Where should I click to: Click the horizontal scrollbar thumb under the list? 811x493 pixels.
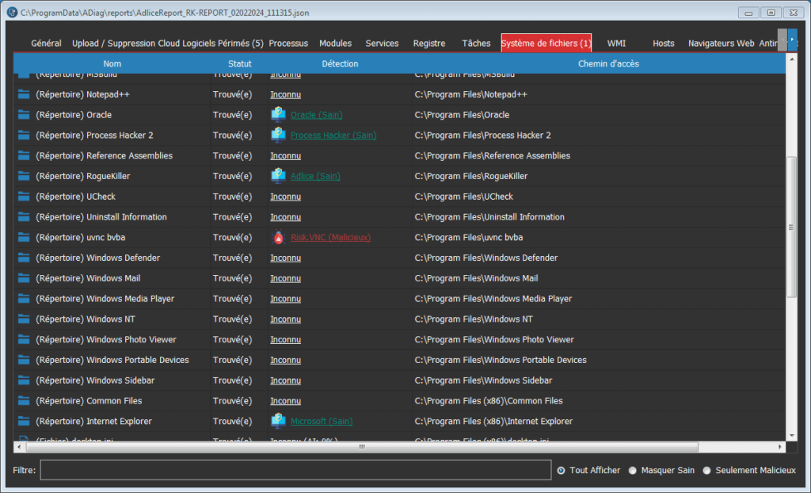361,447
